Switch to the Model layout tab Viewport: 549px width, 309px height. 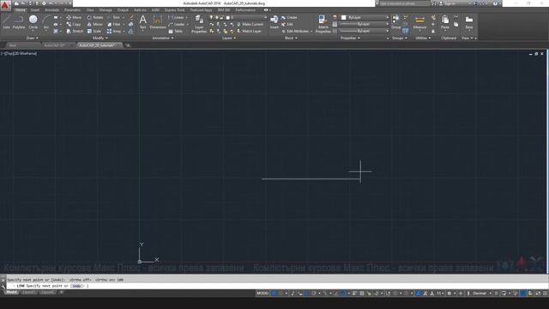11,292
